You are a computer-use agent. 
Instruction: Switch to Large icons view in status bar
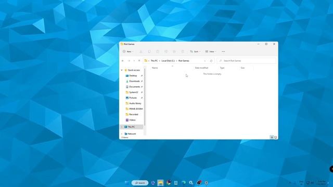pyautogui.click(x=275, y=137)
